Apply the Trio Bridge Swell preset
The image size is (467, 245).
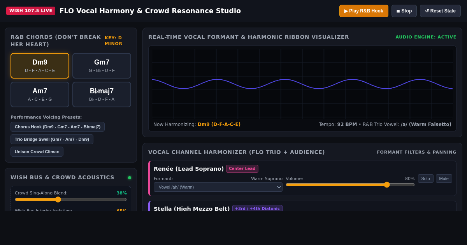pyautogui.click(x=52, y=139)
